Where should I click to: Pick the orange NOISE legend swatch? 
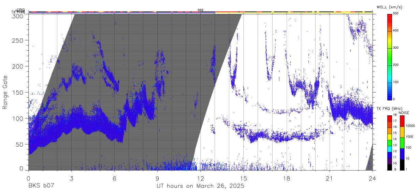pos(402,132)
